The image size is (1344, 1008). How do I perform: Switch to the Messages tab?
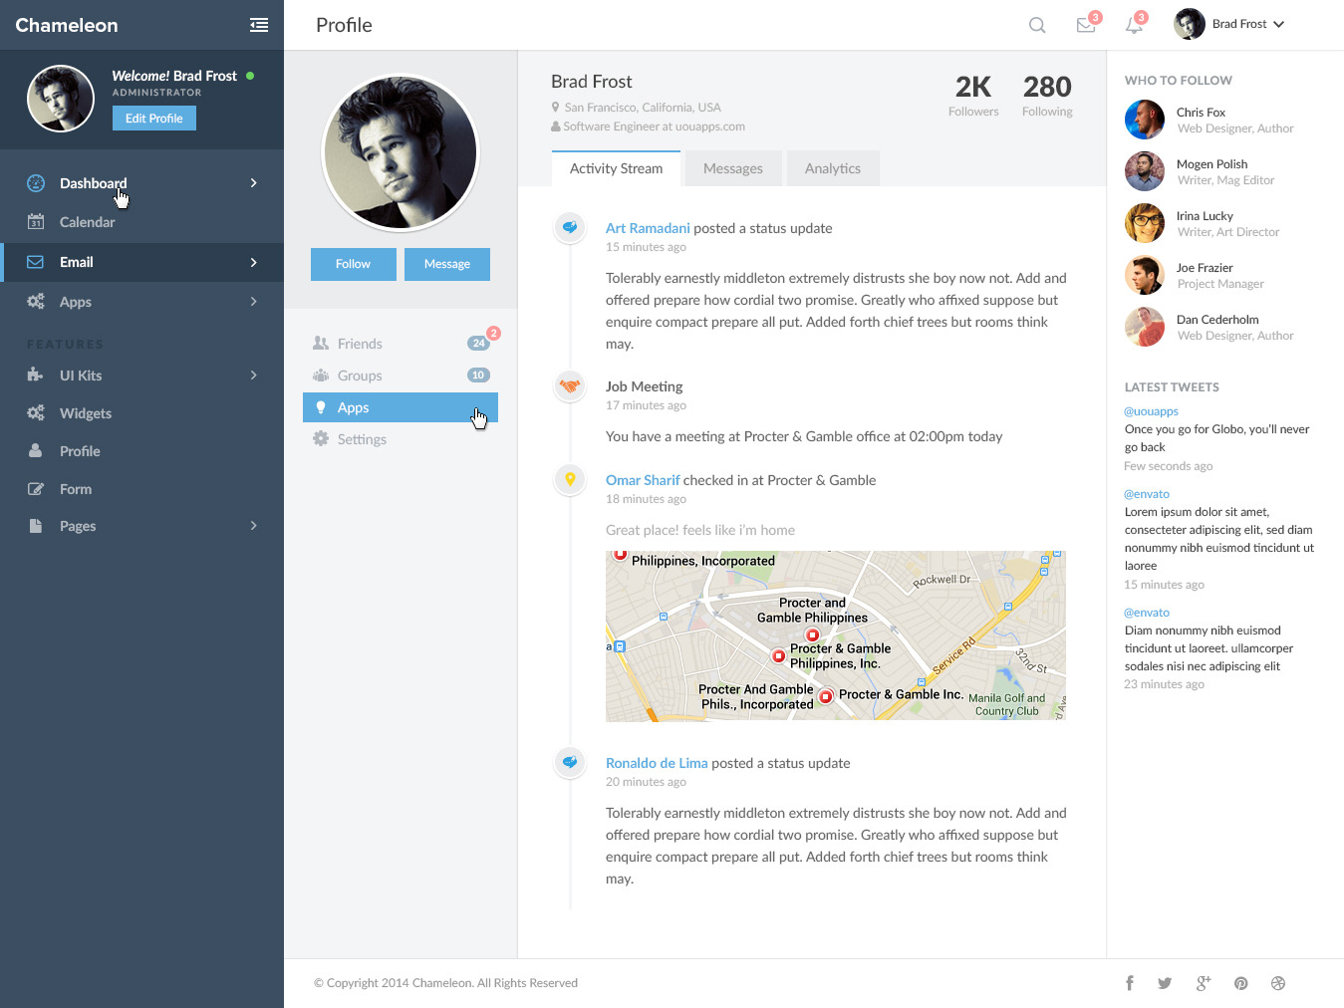tap(732, 168)
